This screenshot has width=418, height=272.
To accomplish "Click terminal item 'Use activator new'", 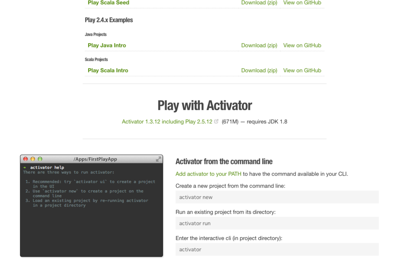I will (84, 193).
